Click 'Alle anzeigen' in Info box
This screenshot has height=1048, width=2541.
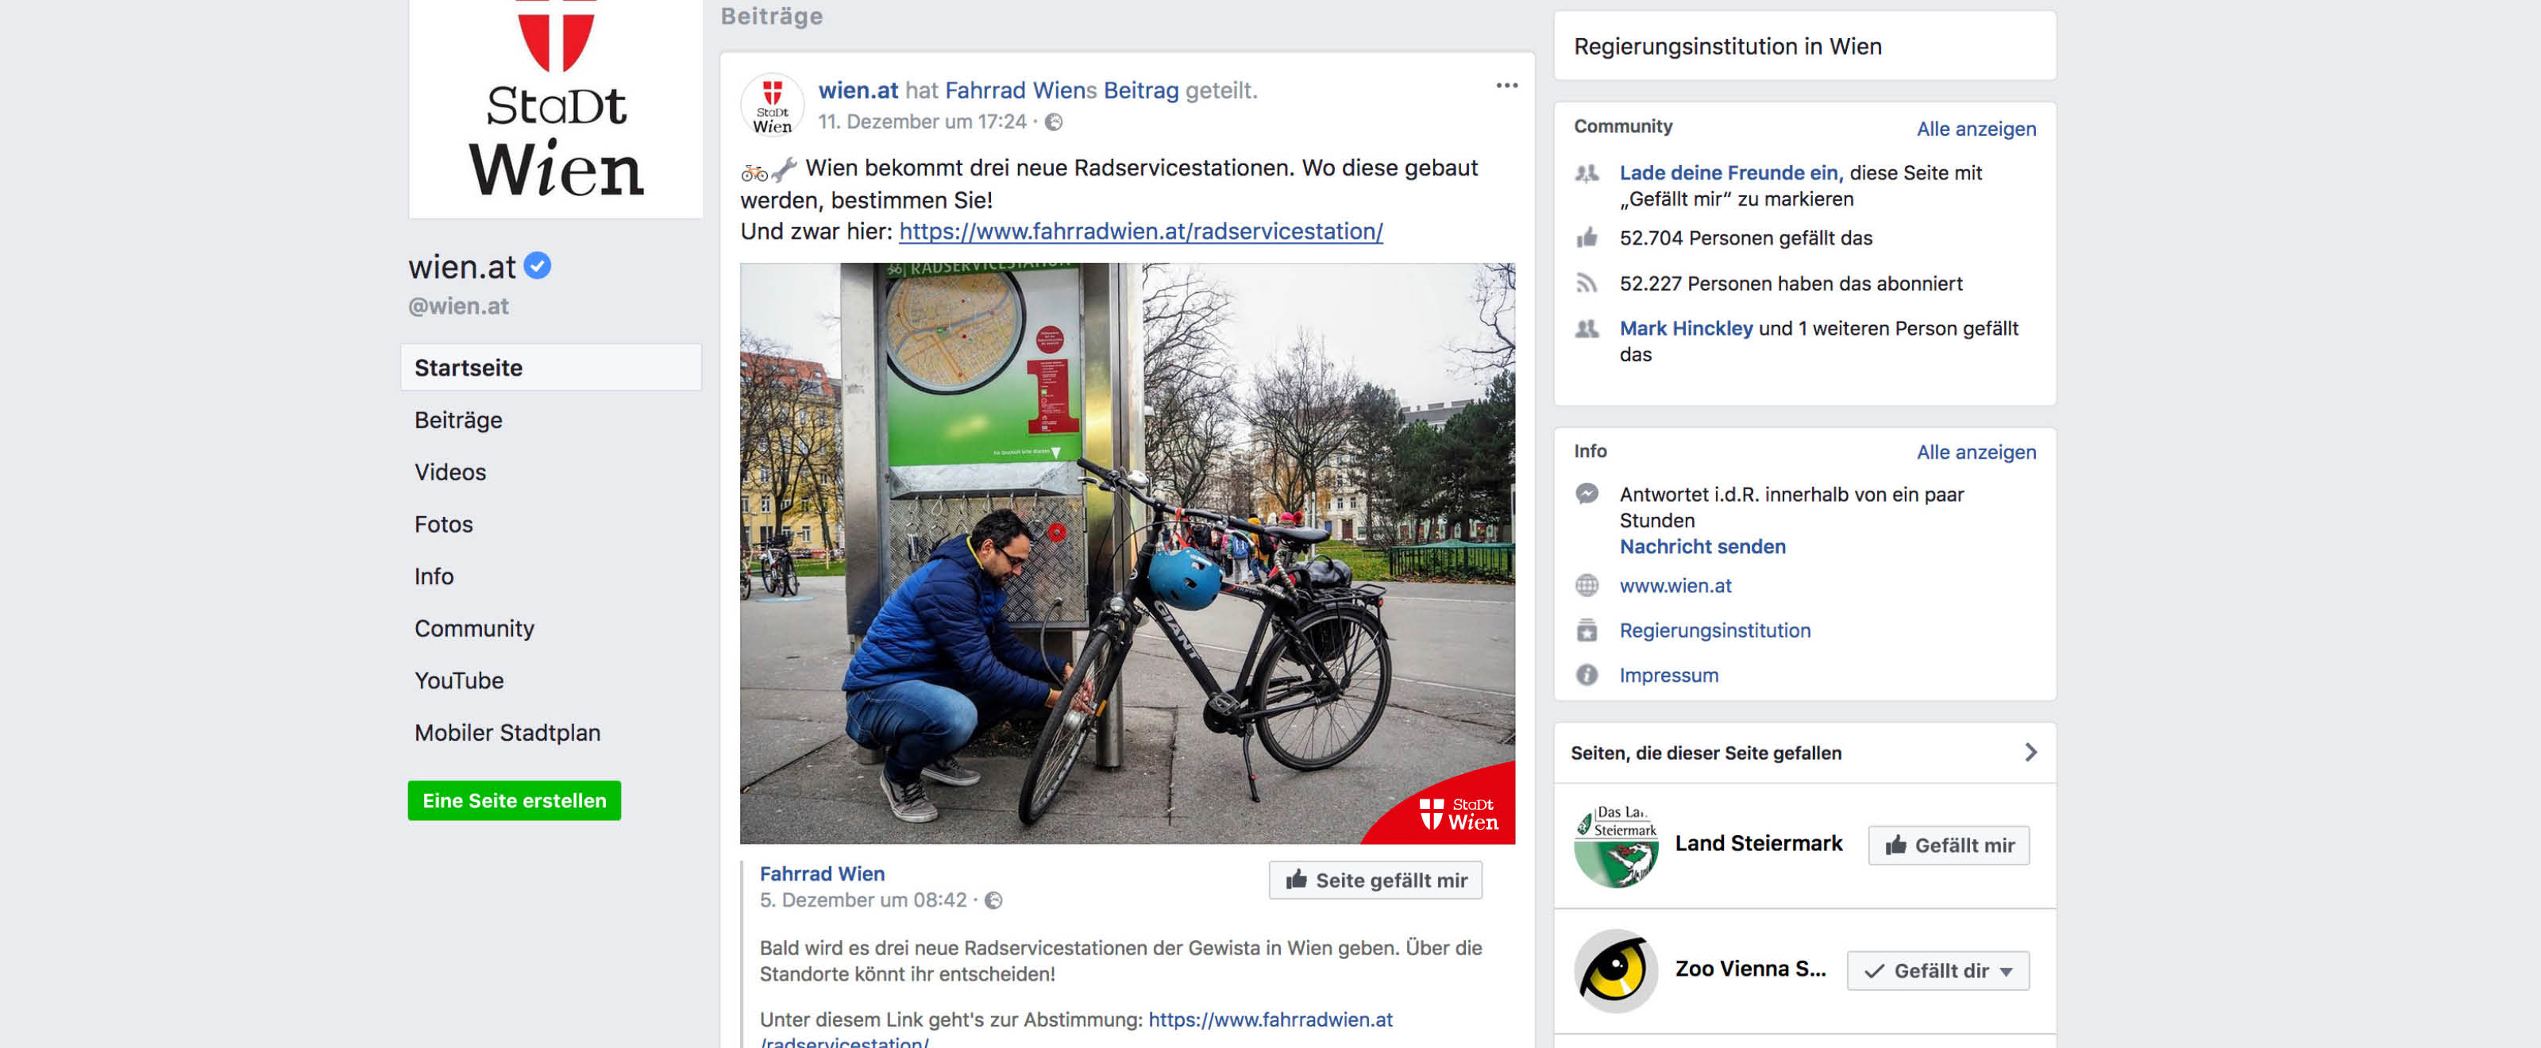(1976, 453)
